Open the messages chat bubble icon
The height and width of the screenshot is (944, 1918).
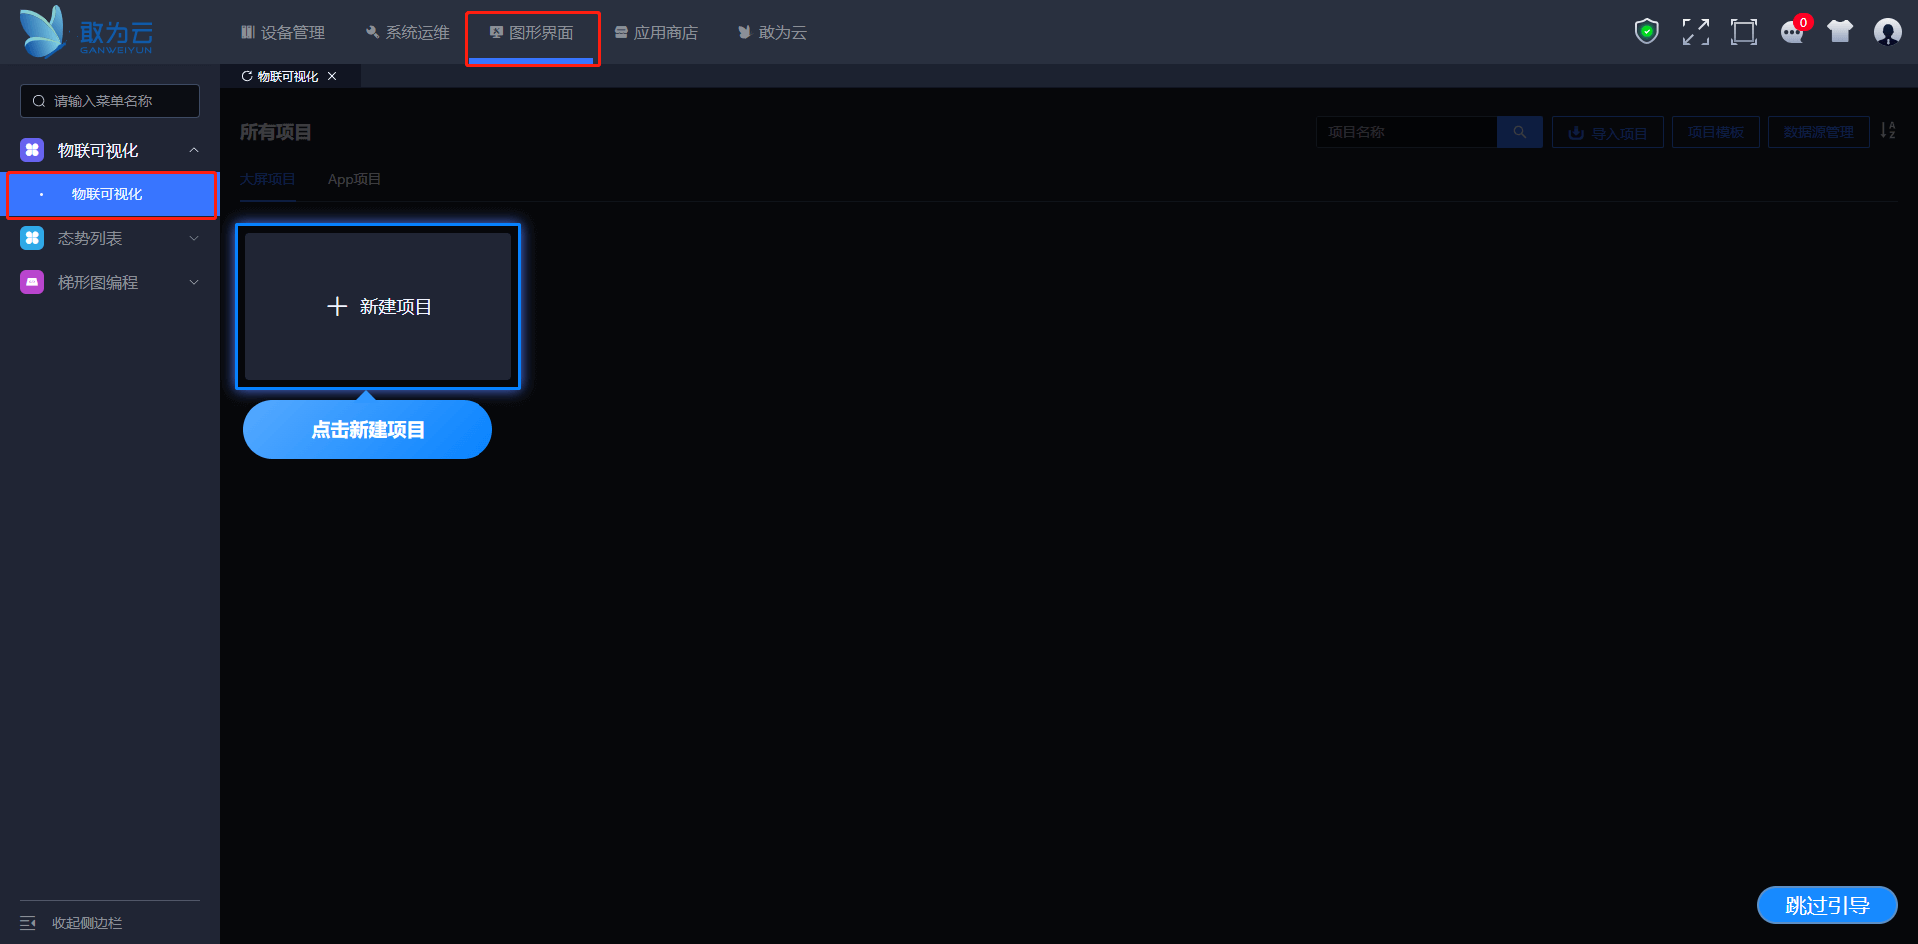click(x=1793, y=32)
